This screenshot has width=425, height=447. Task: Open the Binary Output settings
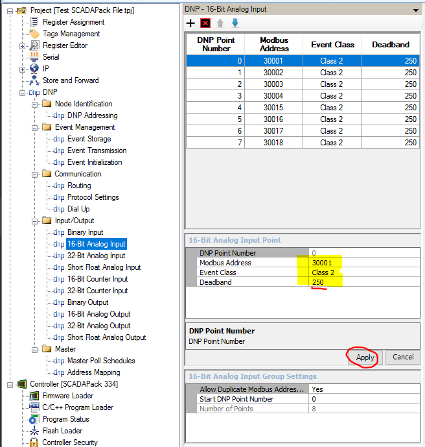87,302
